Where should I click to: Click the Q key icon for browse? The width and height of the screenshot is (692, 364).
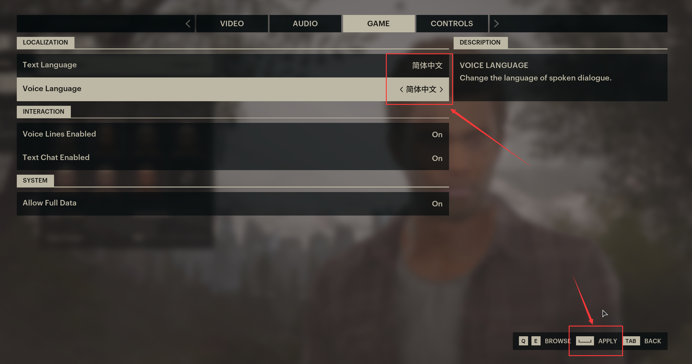click(x=523, y=341)
